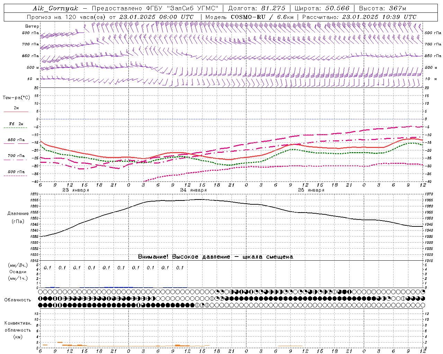
Task: Click the 25 января date label
Action: pyautogui.click(x=311, y=190)
